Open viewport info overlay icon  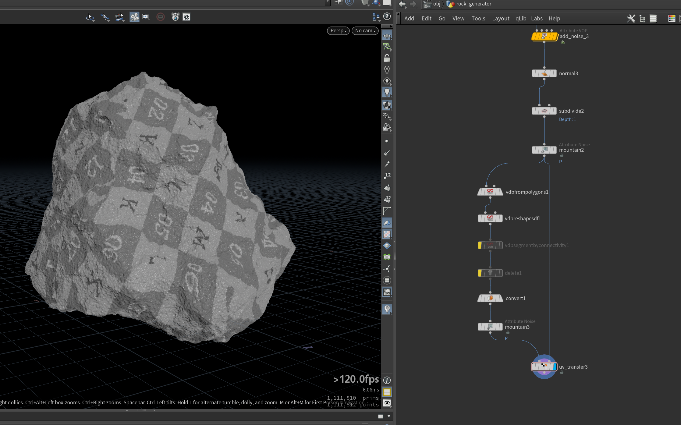tap(387, 380)
